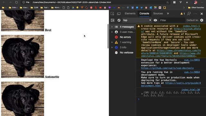Open console settings gear
Screen dimensions: 206x116
tap(202, 20)
